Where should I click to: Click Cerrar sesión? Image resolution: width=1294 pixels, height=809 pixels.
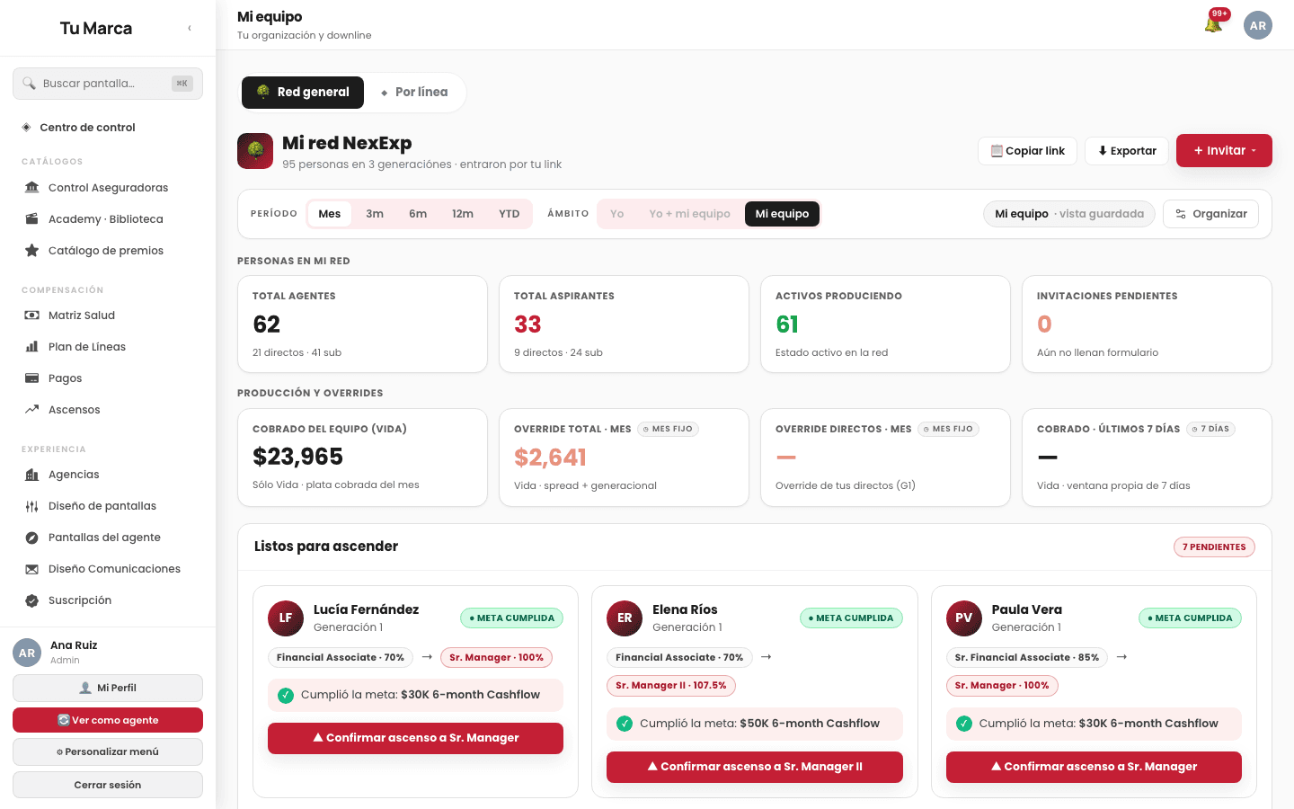[108, 785]
